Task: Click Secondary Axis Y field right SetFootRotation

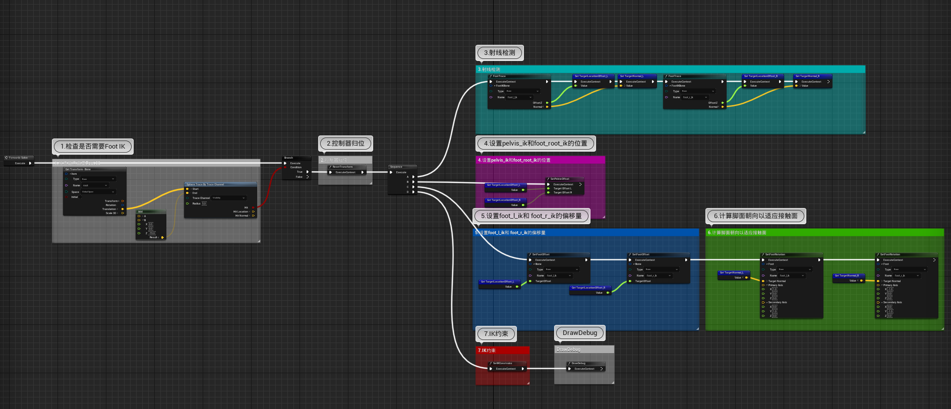Action: [890, 311]
